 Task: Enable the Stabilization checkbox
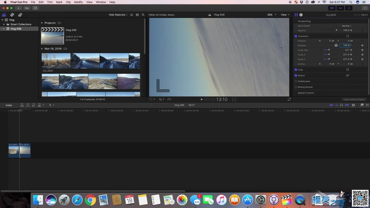coord(296,81)
